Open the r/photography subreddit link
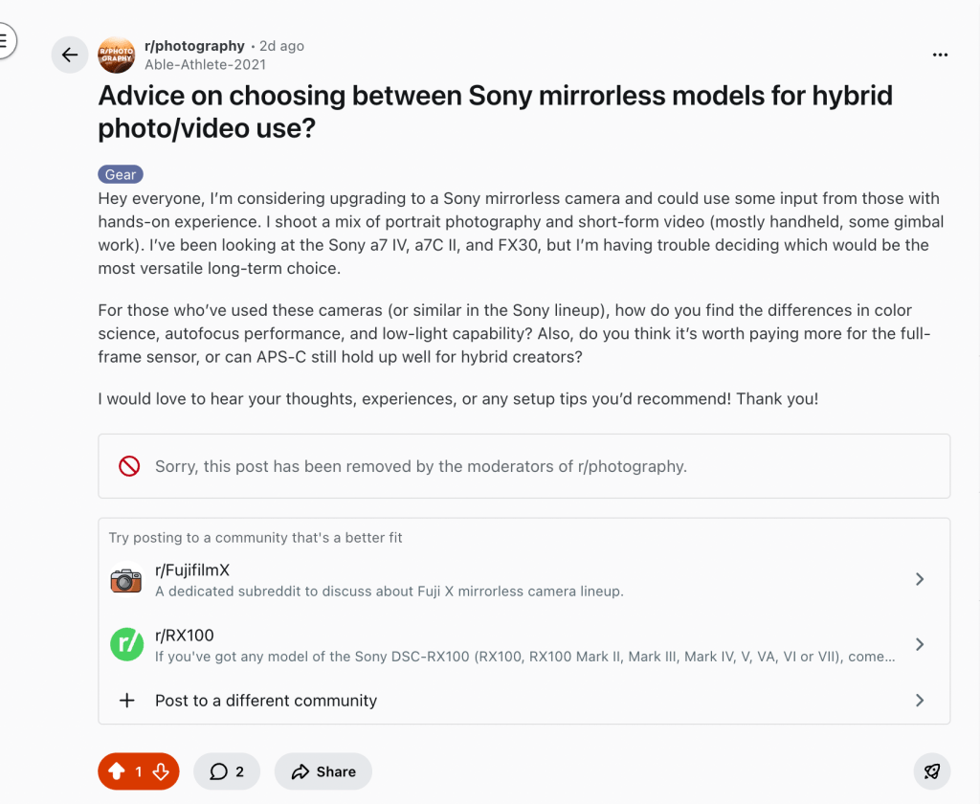Viewport: 980px width, 804px height. [x=194, y=46]
